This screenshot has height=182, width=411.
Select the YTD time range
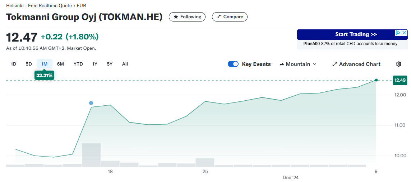pyautogui.click(x=78, y=64)
